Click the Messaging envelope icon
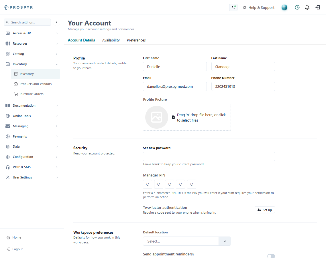 pyautogui.click(x=8, y=126)
